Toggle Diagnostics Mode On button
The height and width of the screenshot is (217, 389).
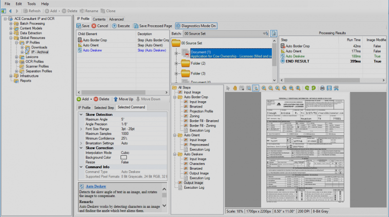(x=196, y=26)
